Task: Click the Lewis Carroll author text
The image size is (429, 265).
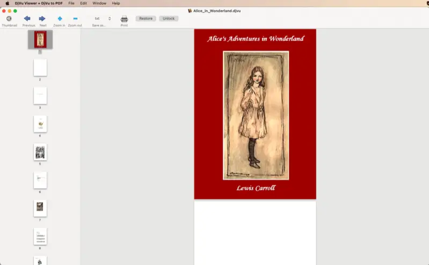Action: click(x=256, y=188)
